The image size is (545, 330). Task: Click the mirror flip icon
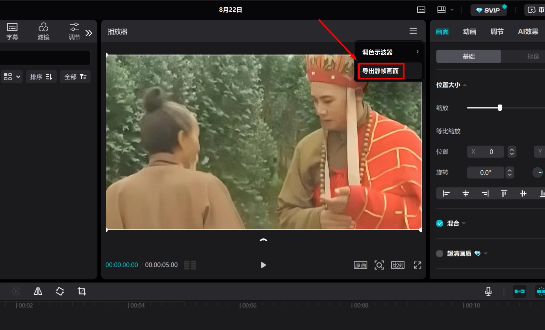[x=38, y=291]
